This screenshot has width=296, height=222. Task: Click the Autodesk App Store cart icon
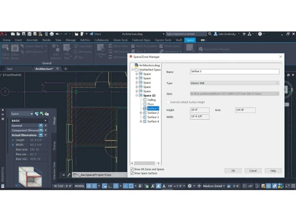[244, 34]
